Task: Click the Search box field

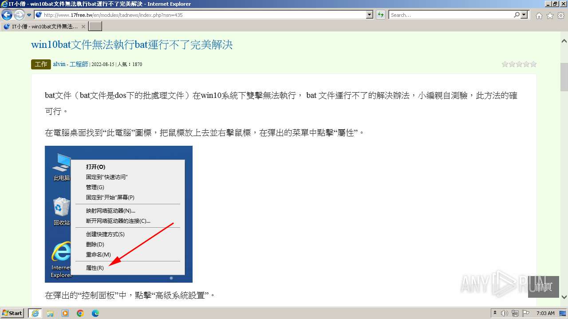Action: 450,15
